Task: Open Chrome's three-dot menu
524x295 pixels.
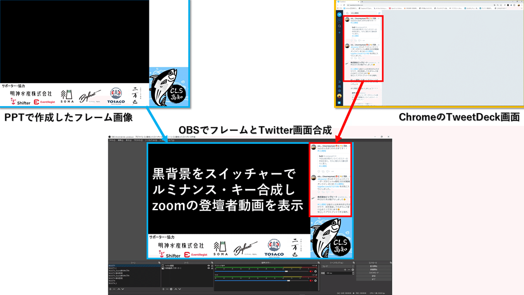Action: 522,5
